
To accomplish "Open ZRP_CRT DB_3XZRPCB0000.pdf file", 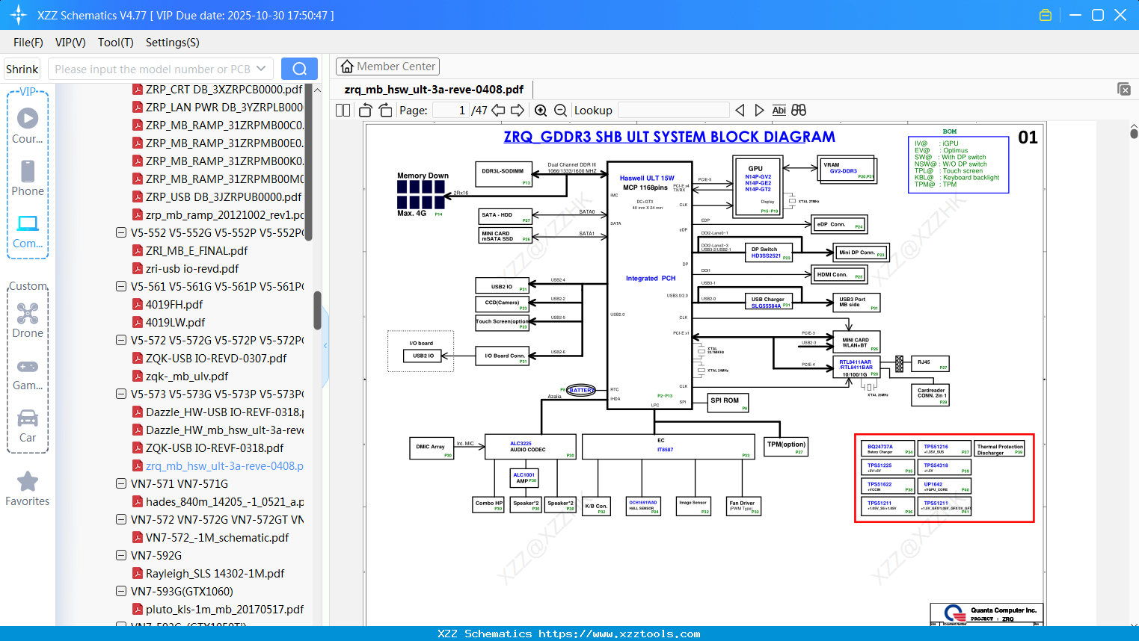I will 224,90.
